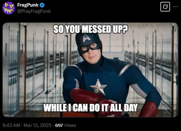
Task: Click the "WHILE I CAN DO IT ALL DAY" caption
Action: [x=90, y=108]
